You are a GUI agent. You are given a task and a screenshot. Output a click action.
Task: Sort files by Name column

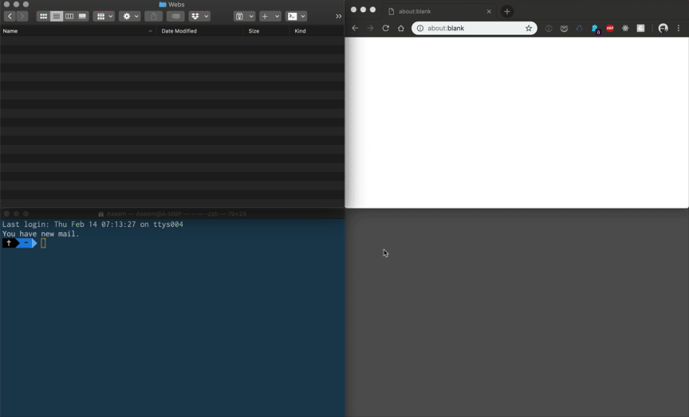(x=10, y=31)
